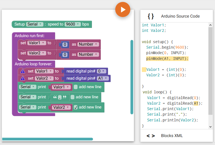Click the Valor2 = digitalRead(A1) code line

point(175,103)
